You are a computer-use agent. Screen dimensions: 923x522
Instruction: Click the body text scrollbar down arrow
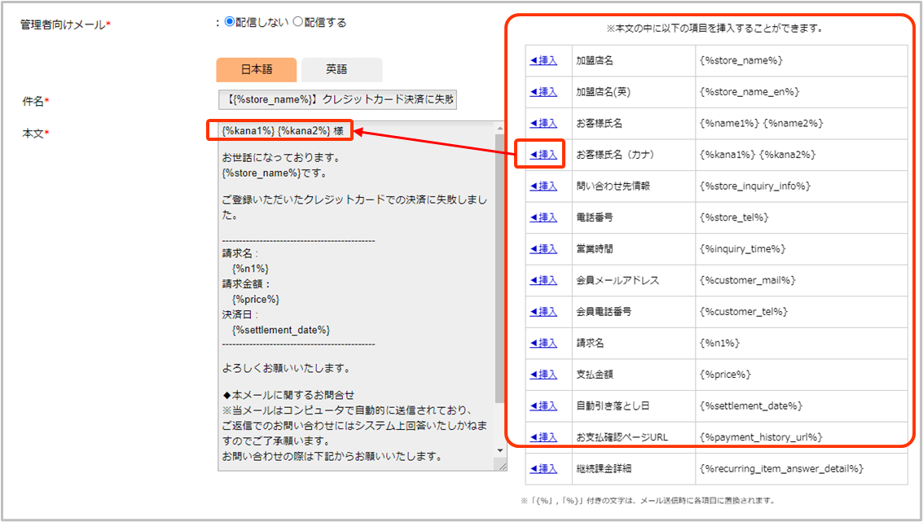click(499, 450)
